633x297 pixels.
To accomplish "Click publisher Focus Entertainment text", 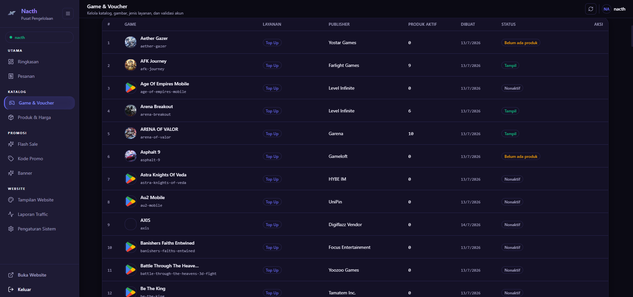I will pos(349,247).
